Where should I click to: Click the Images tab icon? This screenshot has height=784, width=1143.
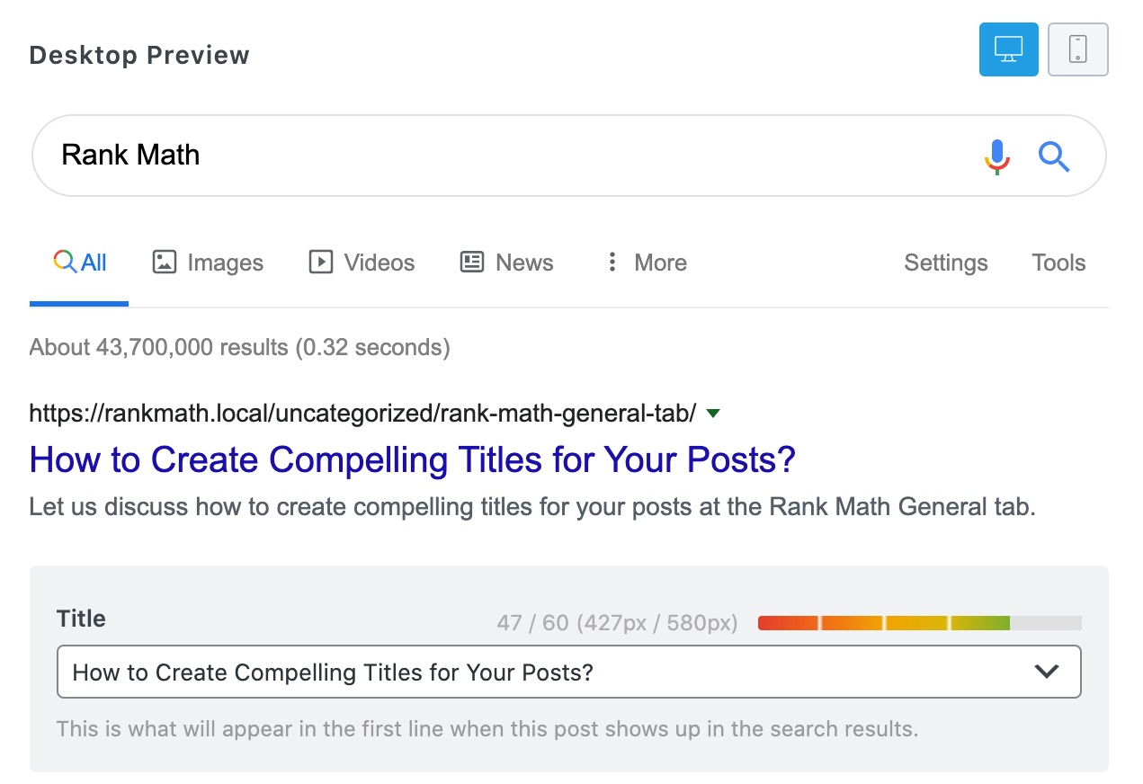point(164,263)
